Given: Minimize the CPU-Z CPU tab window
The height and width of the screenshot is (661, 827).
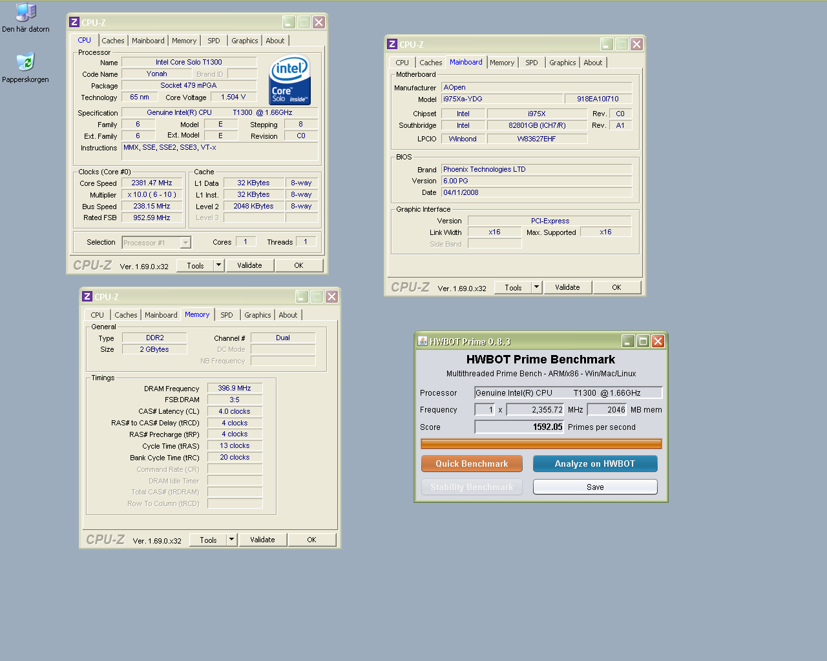Looking at the screenshot, I should (x=289, y=22).
